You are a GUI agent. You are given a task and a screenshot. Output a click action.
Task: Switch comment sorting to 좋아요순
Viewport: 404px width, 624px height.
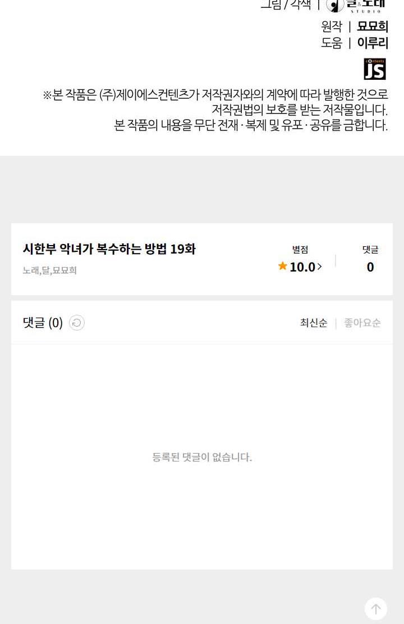pos(362,323)
